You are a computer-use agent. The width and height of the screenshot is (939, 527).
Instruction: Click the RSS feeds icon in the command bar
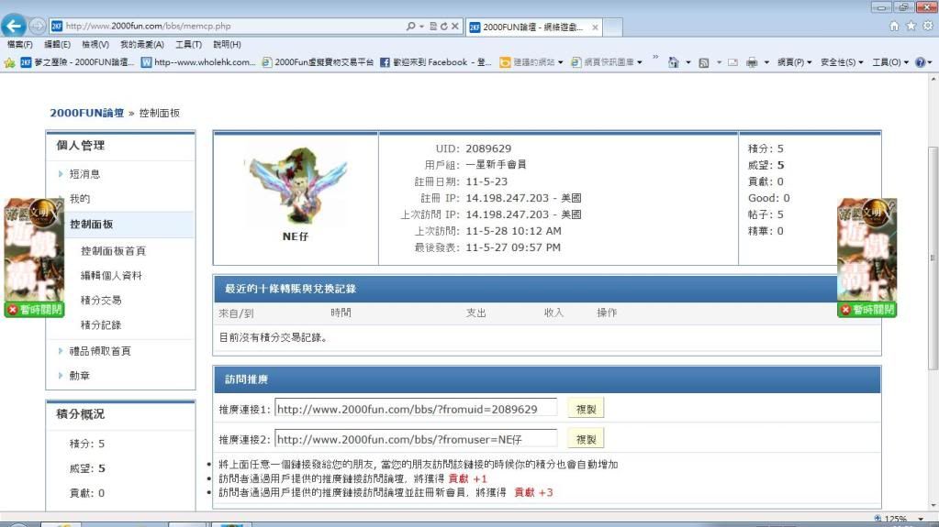703,62
